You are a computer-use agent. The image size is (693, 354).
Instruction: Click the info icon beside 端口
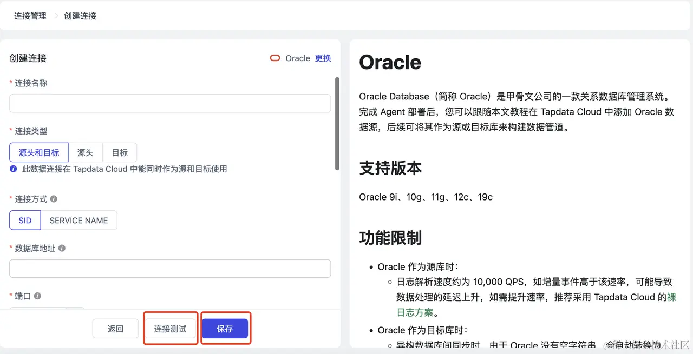click(37, 296)
